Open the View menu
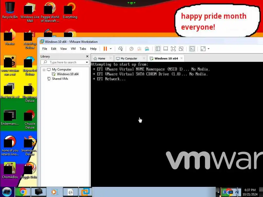The width and height of the screenshot is (263, 197). tap(64, 49)
